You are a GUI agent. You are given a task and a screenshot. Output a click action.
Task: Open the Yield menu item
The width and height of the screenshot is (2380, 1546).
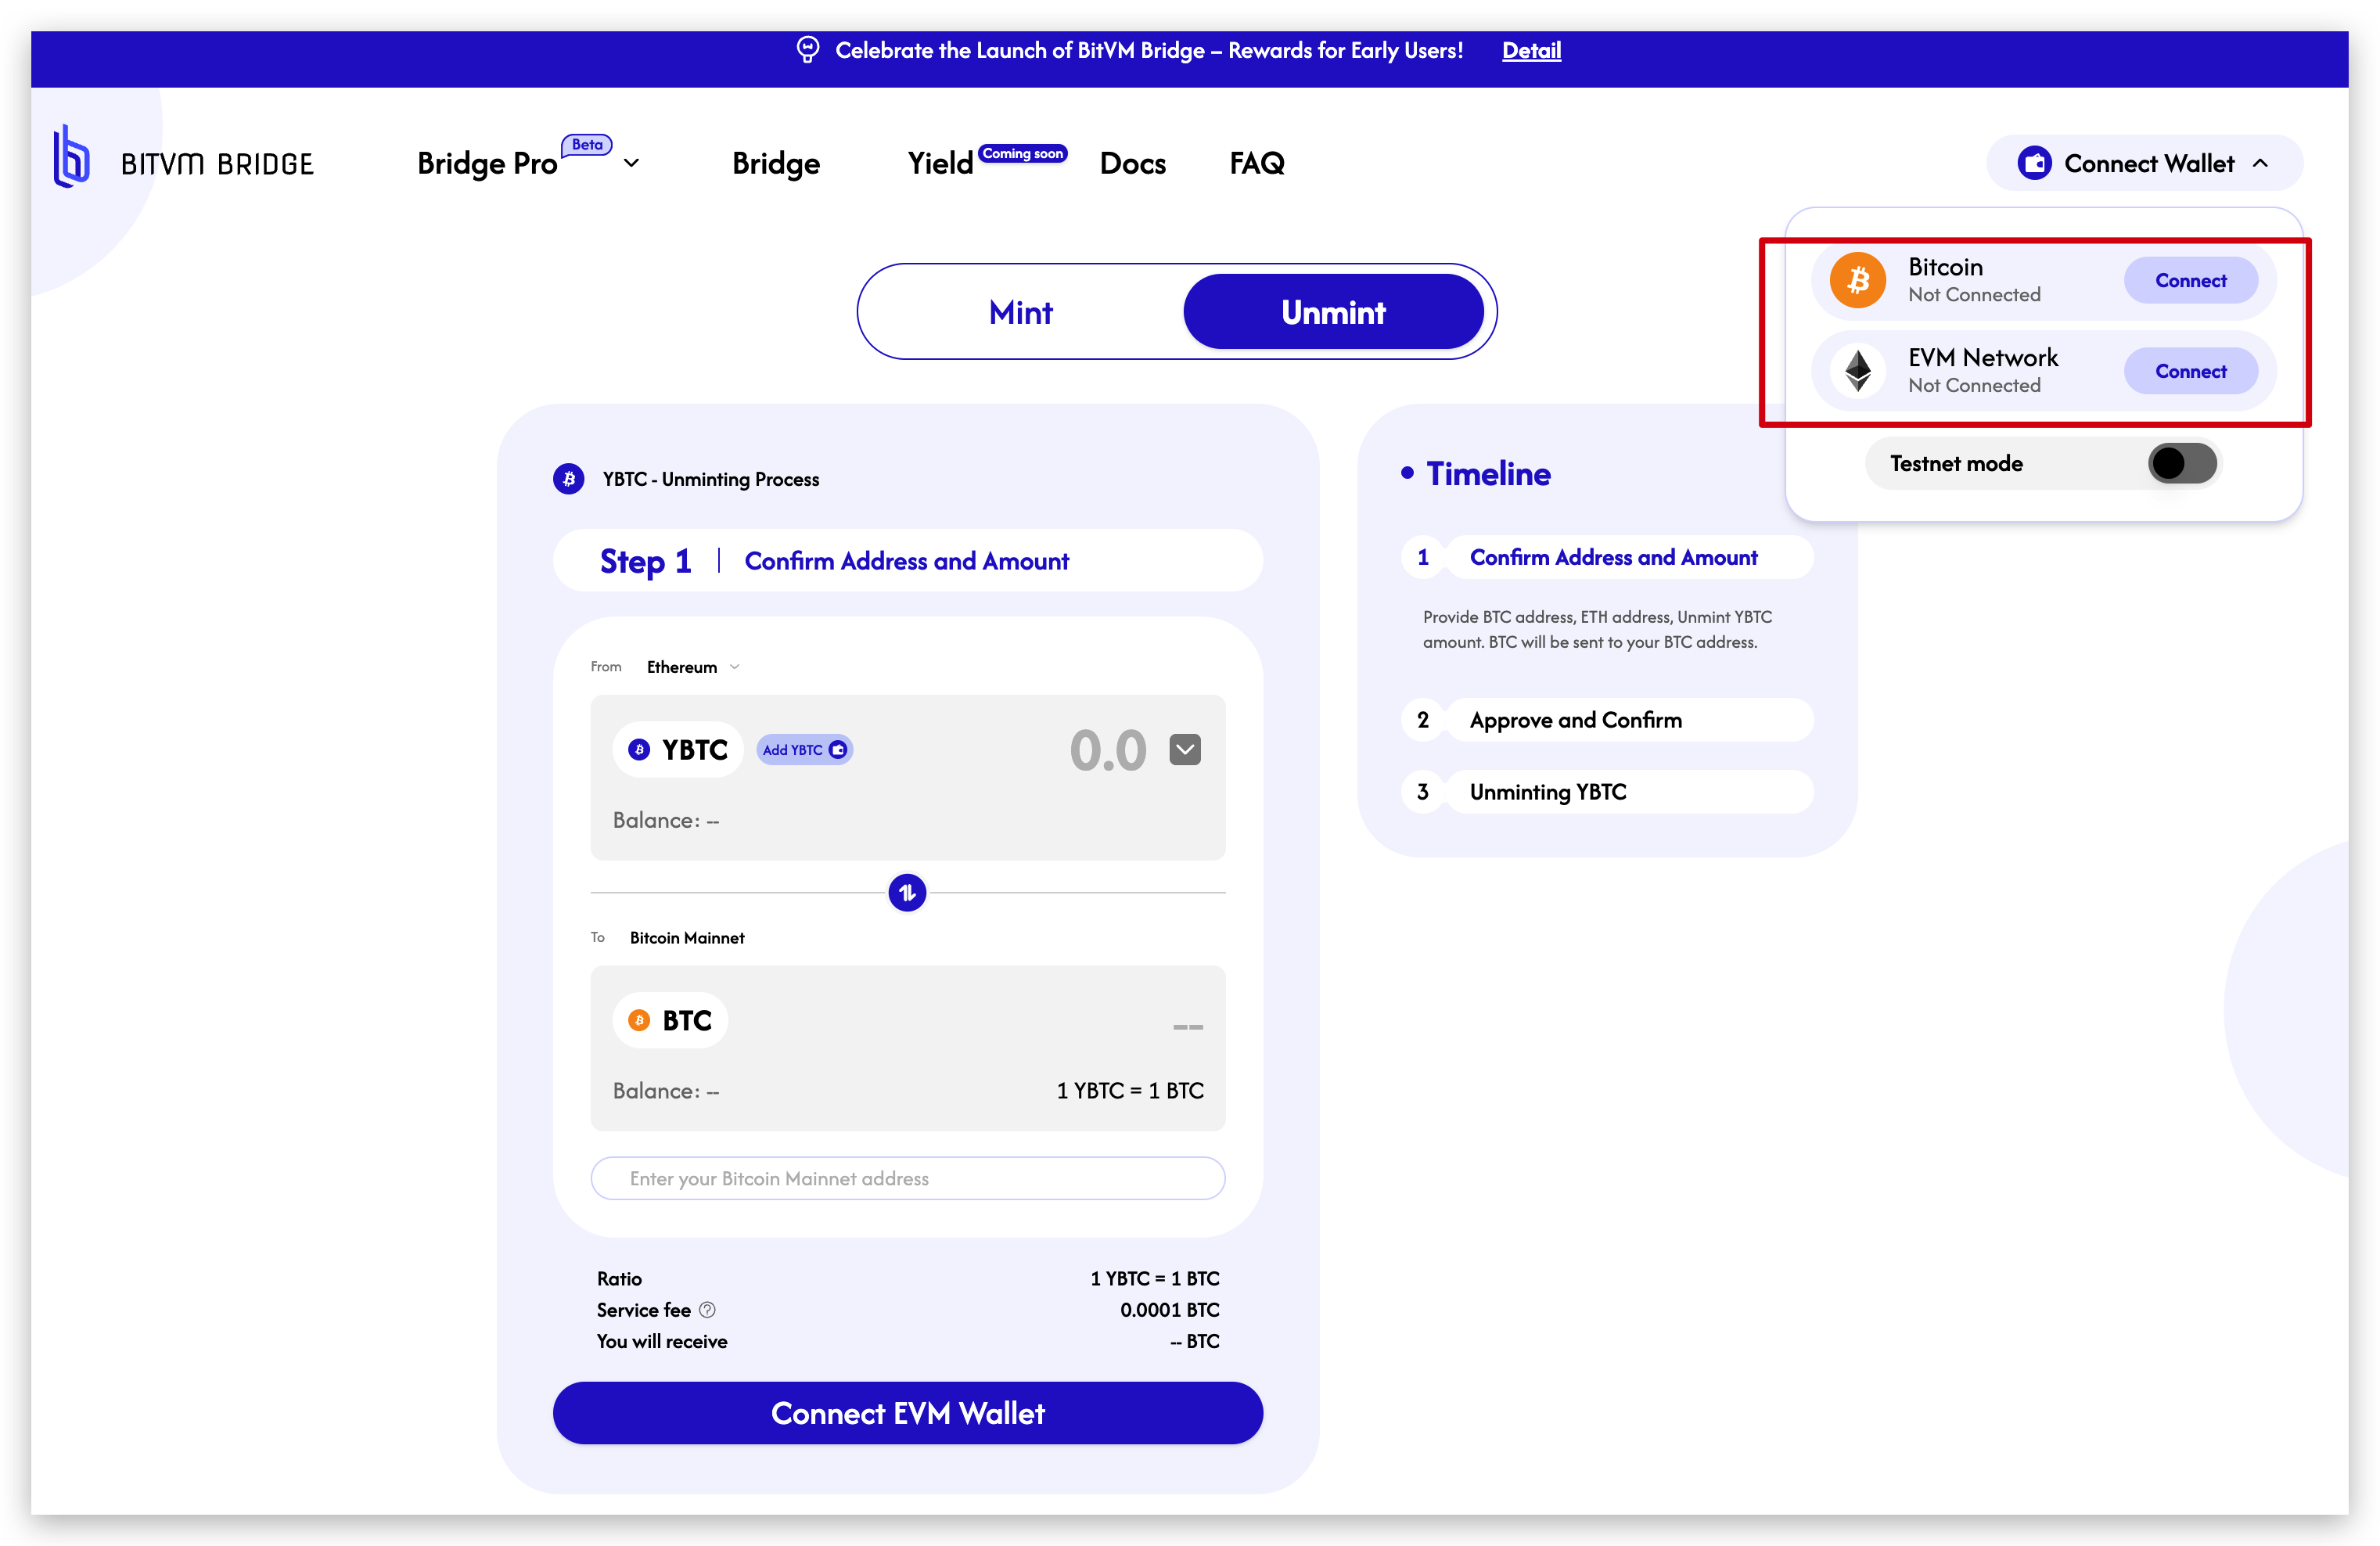click(x=940, y=163)
